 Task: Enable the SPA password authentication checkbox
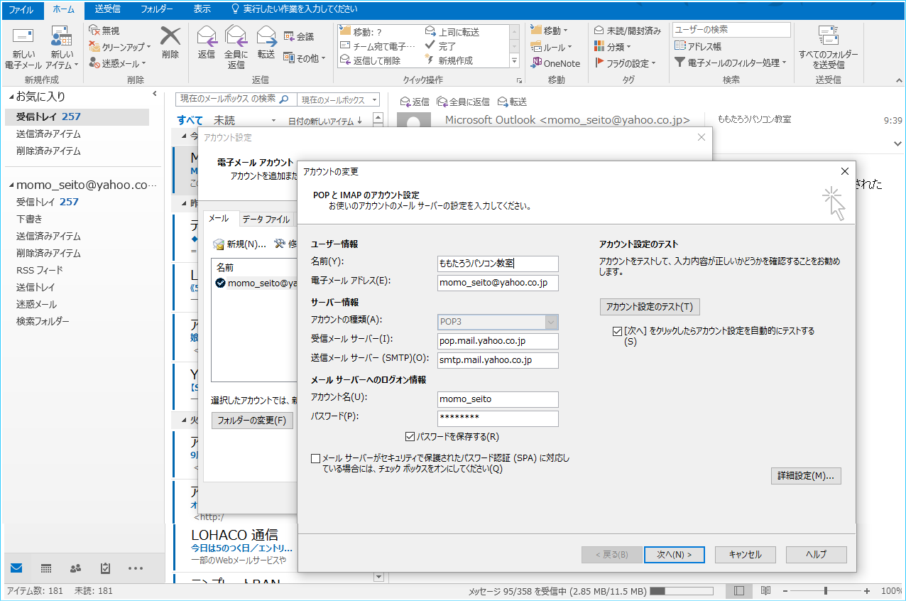(315, 458)
